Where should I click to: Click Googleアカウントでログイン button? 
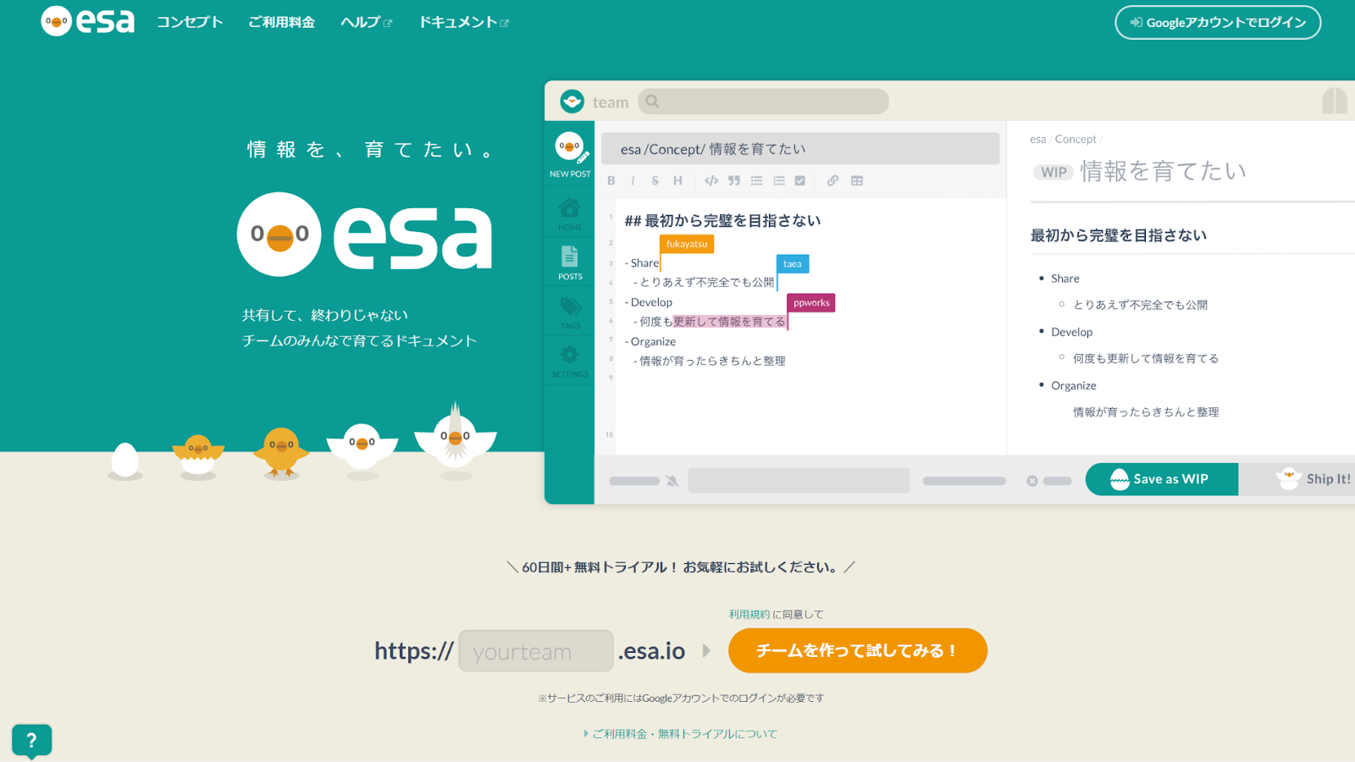(x=1218, y=23)
